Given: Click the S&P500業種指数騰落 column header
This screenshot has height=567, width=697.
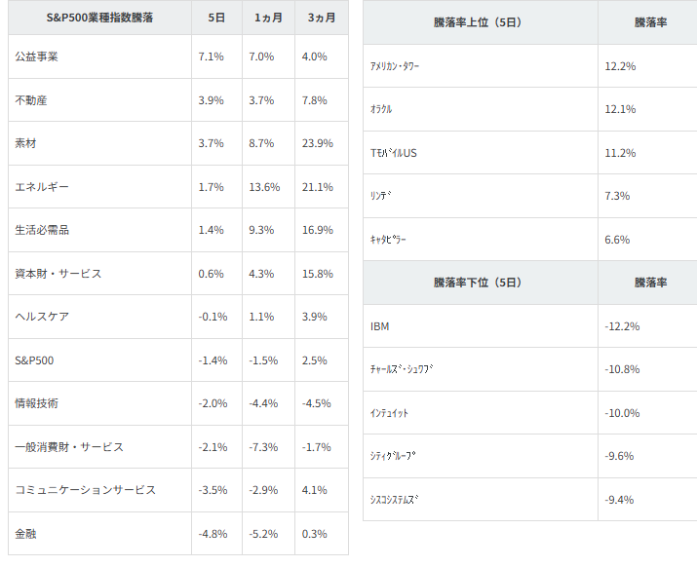Looking at the screenshot, I should [98, 19].
